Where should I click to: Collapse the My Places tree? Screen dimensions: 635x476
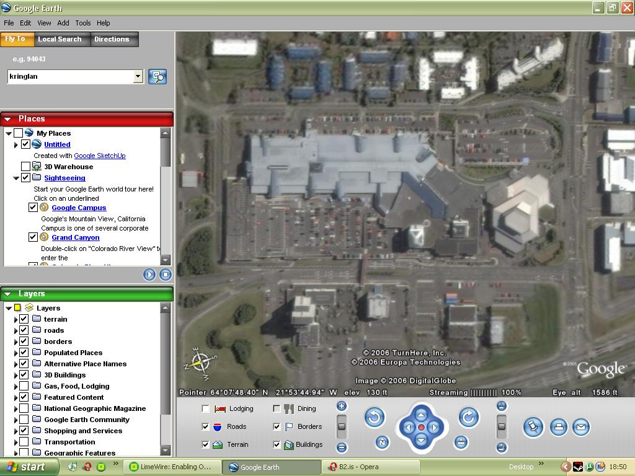click(x=9, y=133)
